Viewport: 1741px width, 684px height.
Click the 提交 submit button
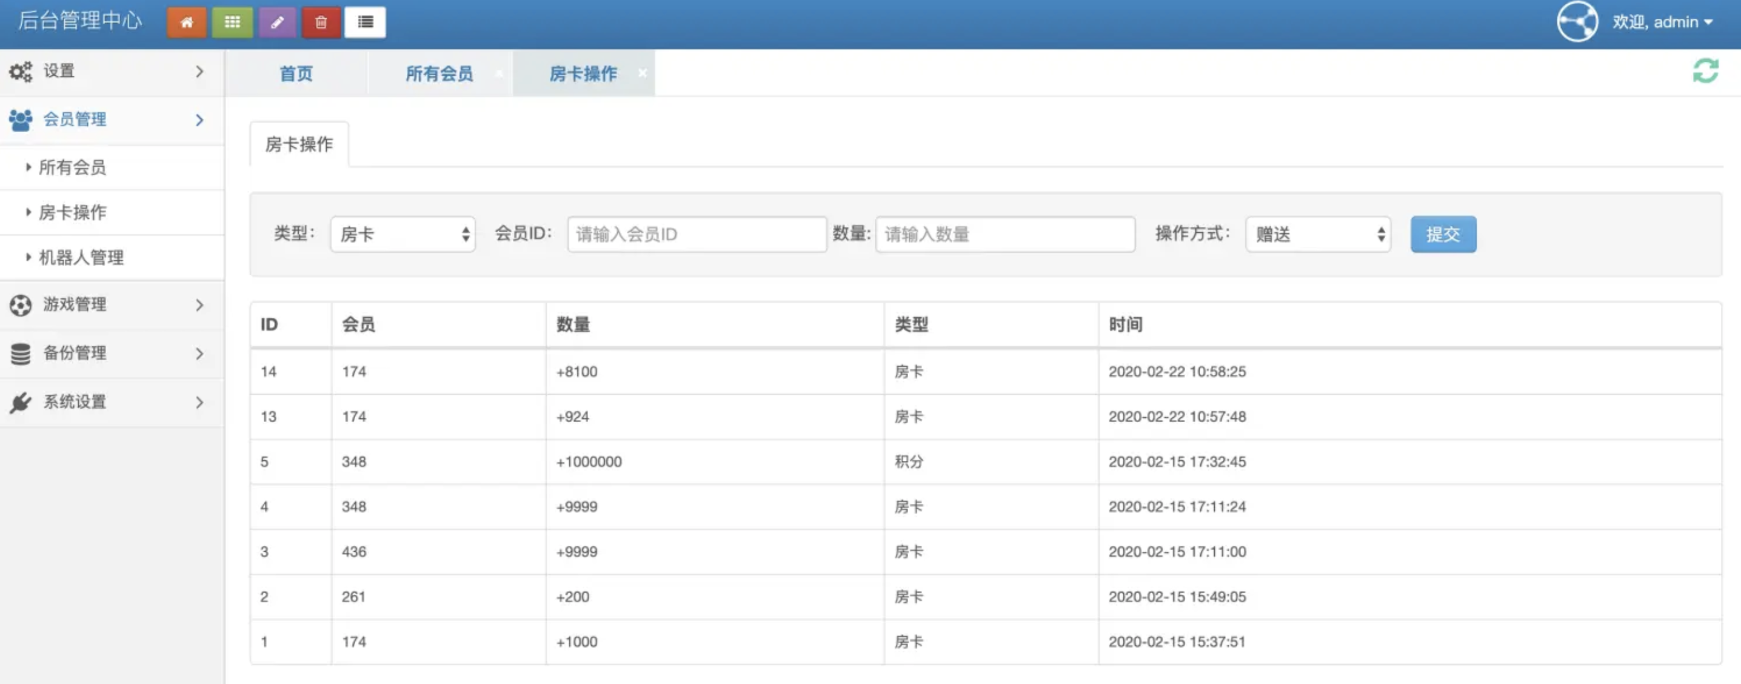point(1443,235)
